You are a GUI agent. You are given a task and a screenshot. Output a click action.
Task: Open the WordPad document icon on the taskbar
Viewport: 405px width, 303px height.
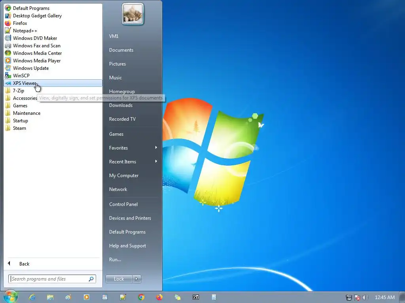(104, 297)
